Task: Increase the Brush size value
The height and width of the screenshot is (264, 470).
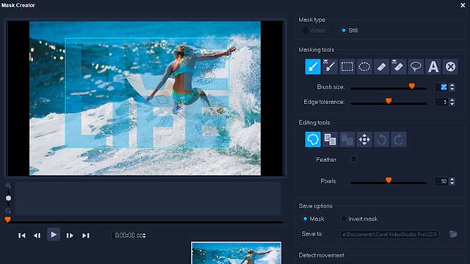Action: (x=452, y=85)
